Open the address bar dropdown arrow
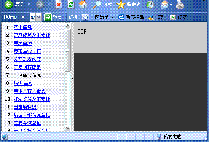 [39, 17]
